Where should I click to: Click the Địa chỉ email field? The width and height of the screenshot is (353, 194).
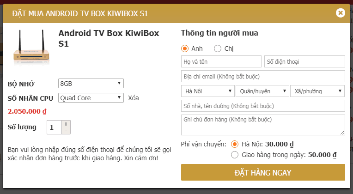click(263, 76)
